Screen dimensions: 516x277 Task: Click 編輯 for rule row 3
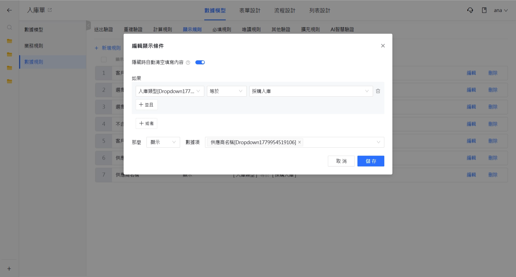click(x=471, y=107)
